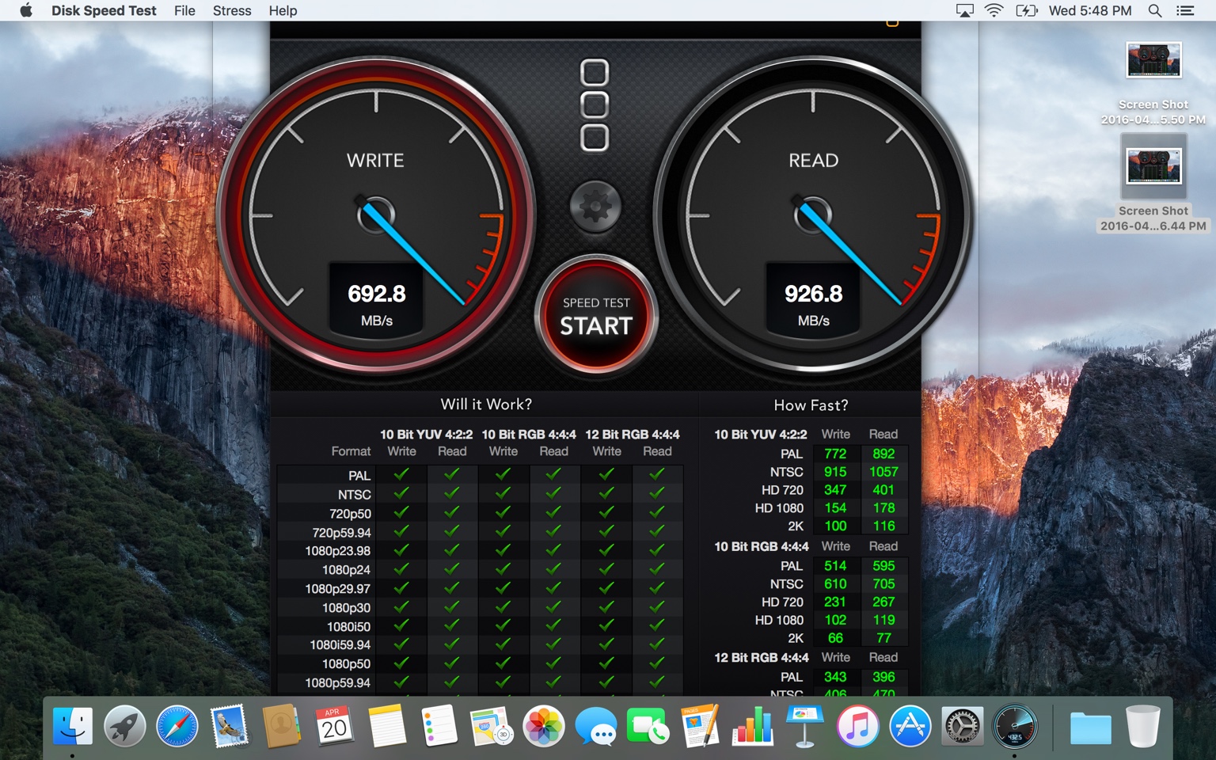Open Finder from the dock
1216x760 pixels.
pos(73,726)
